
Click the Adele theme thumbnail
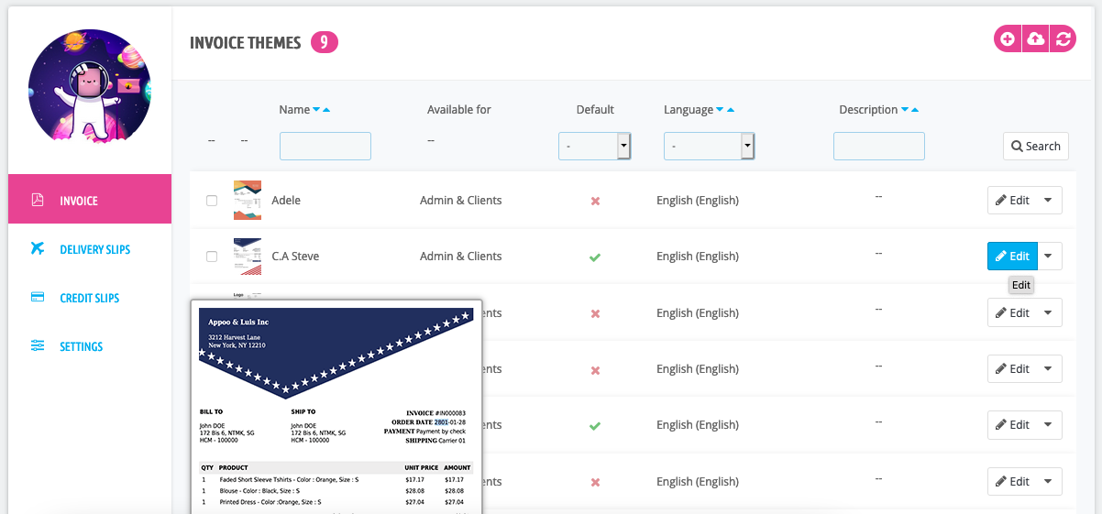click(x=248, y=200)
